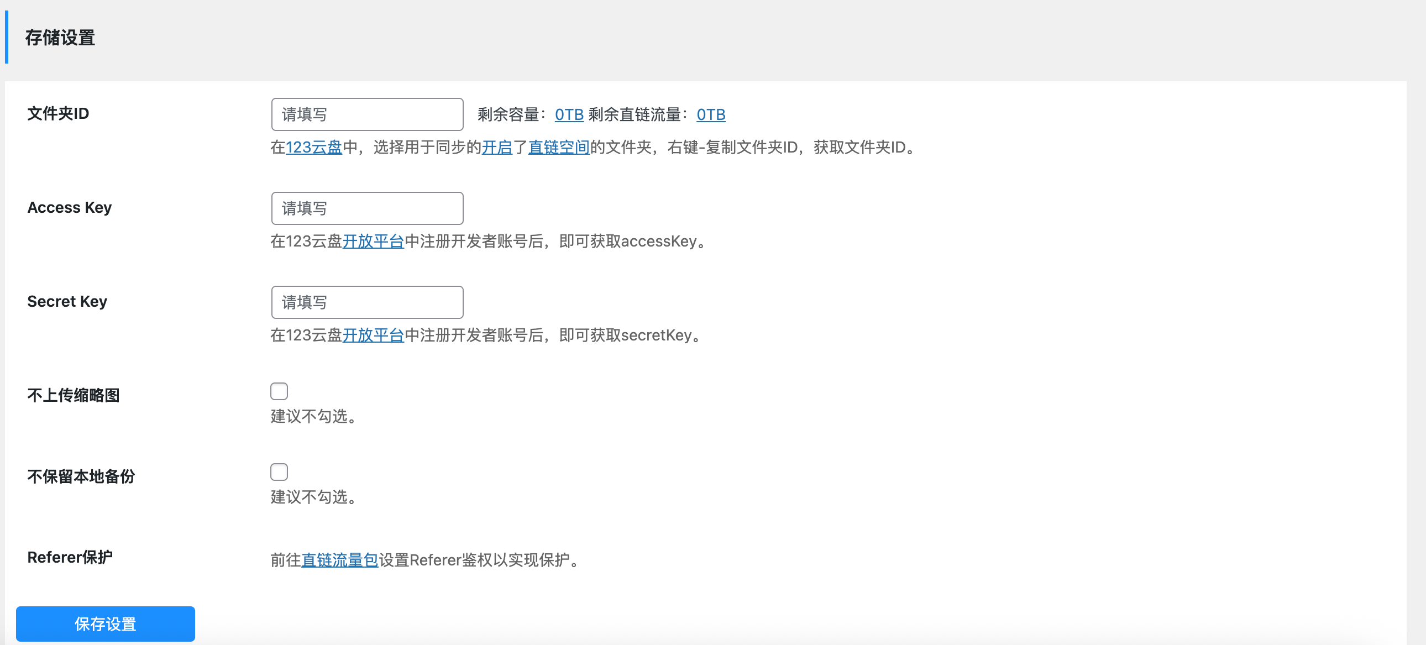Click the remaining capacity 0TB value

point(569,114)
